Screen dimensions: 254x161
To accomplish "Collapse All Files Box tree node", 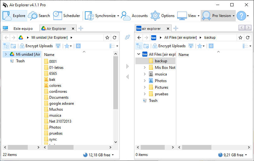I will pyautogui.click(x=139, y=54).
